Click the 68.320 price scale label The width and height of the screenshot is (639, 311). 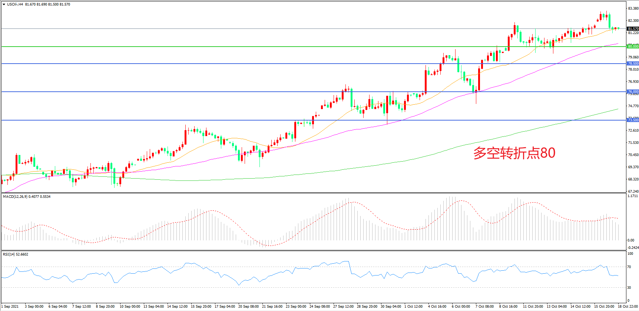point(633,179)
